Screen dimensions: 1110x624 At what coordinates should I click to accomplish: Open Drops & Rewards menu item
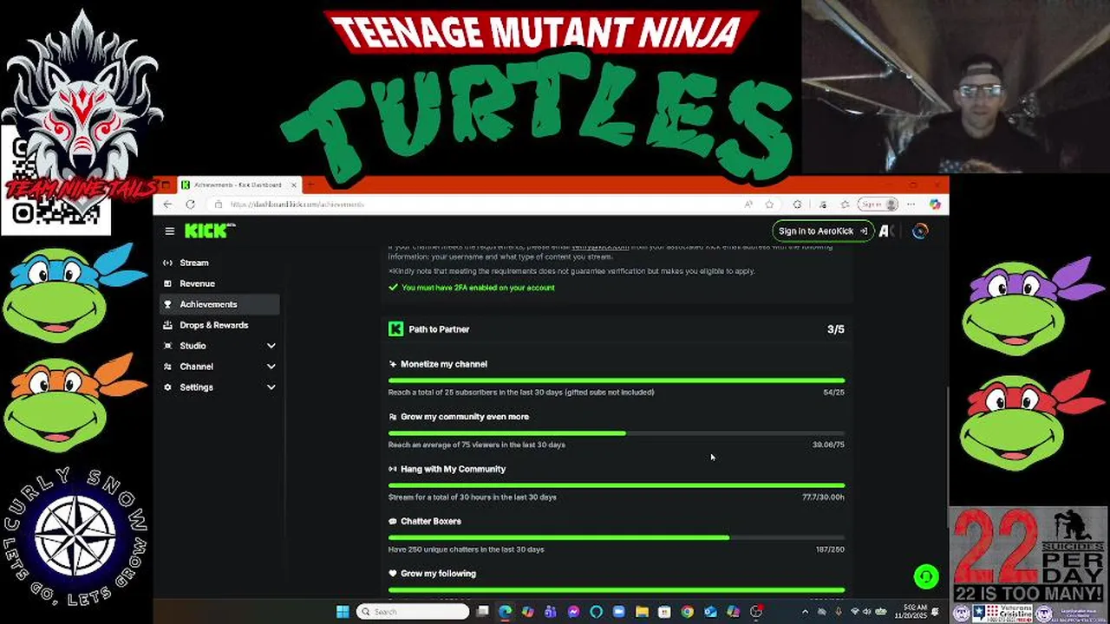(220, 325)
